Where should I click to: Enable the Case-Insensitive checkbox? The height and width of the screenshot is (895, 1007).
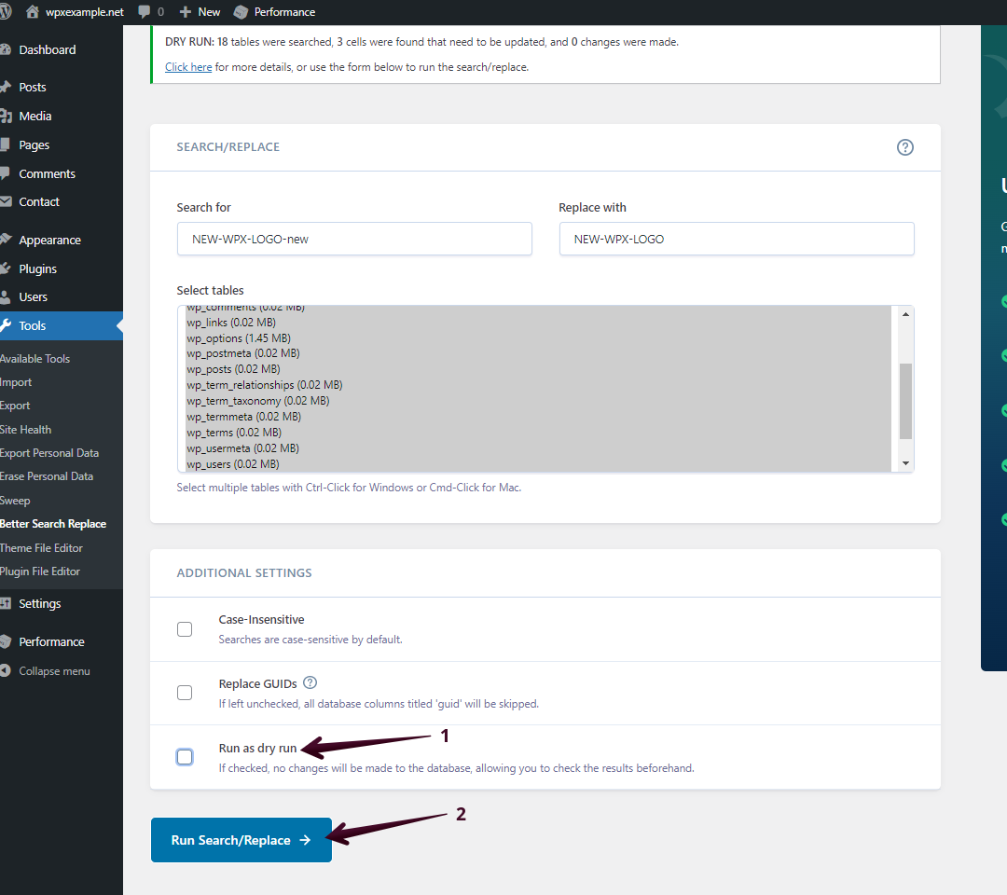[185, 629]
